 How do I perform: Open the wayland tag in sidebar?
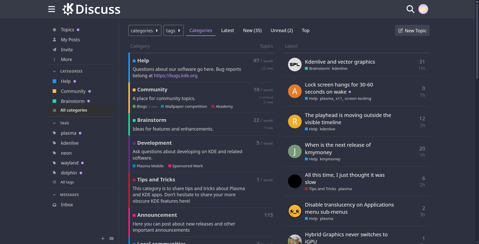69,163
